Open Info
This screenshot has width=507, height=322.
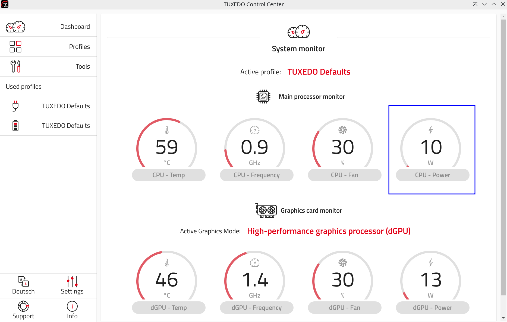click(x=72, y=310)
